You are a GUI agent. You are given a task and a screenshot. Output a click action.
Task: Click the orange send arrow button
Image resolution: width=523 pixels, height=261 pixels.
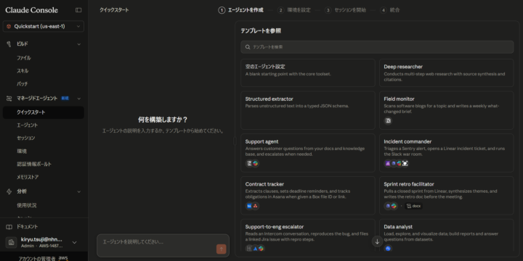[221, 249]
